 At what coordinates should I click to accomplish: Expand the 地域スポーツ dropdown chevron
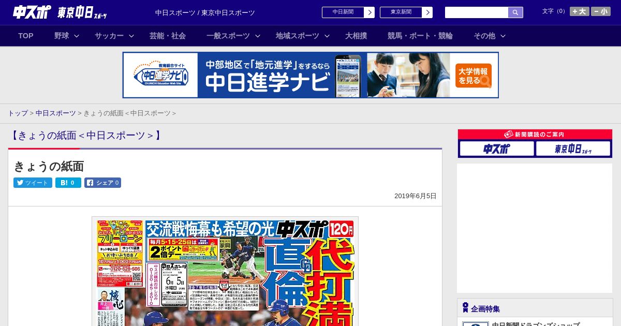[327, 36]
